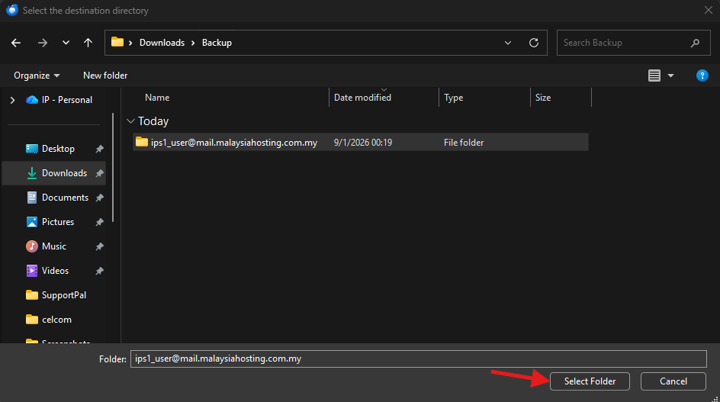
Task: Click the Back navigation arrow
Action: (16, 43)
